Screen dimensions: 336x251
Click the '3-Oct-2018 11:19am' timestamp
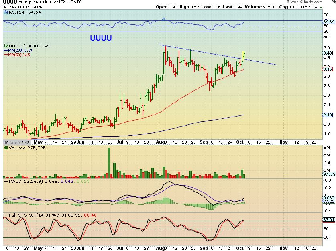point(22,7)
